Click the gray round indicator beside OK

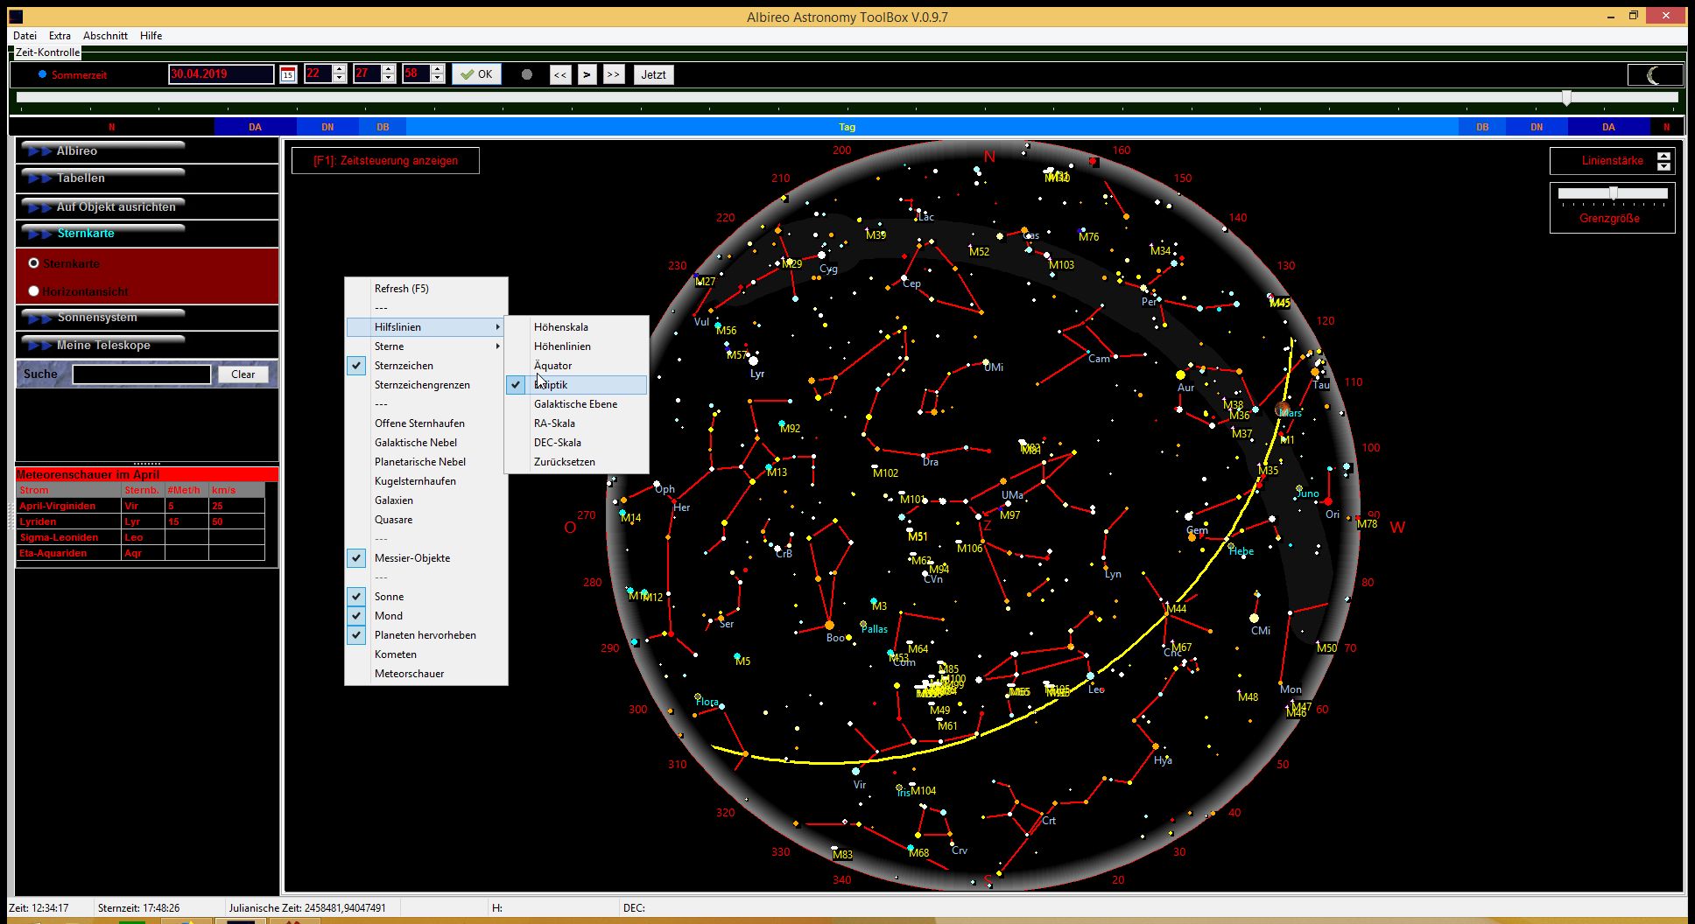[526, 74]
